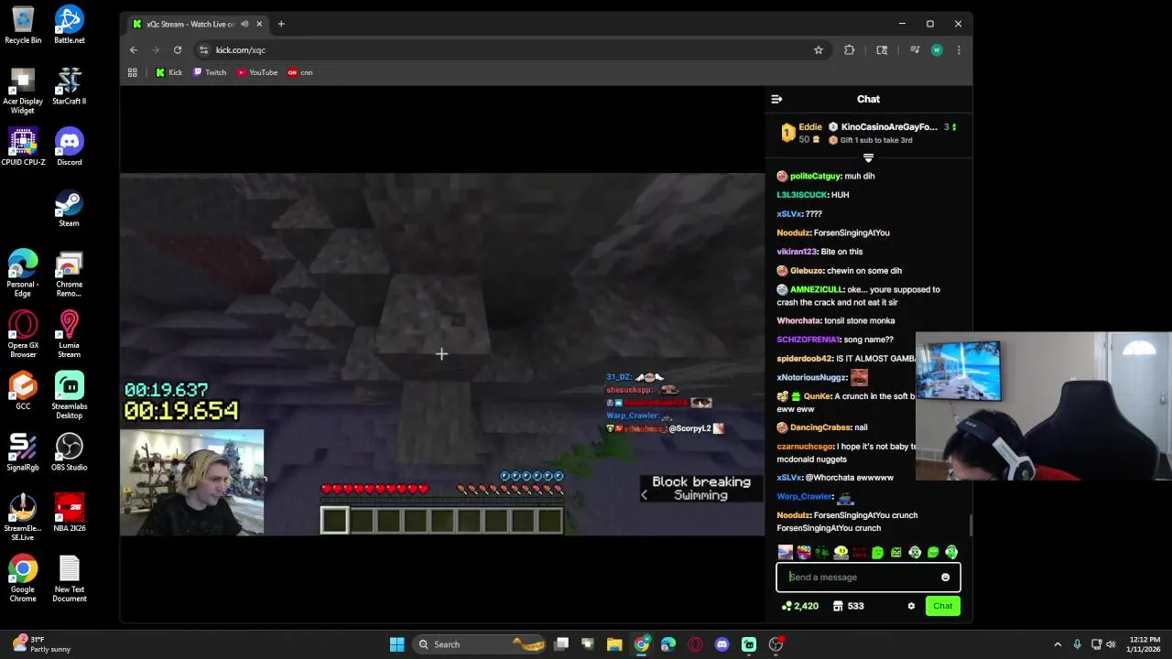Open File Explorer from the taskbar

(614, 644)
